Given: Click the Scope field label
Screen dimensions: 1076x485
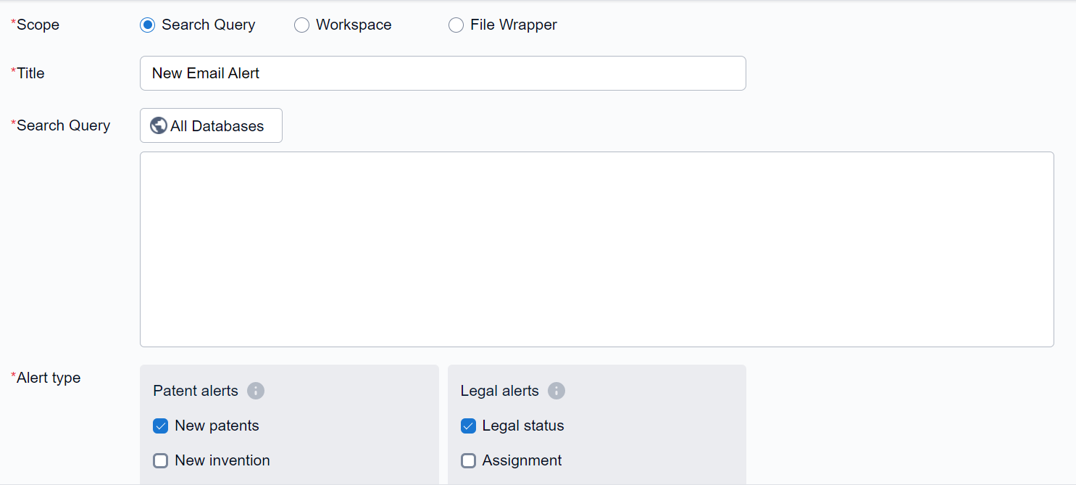Looking at the screenshot, I should (38, 25).
